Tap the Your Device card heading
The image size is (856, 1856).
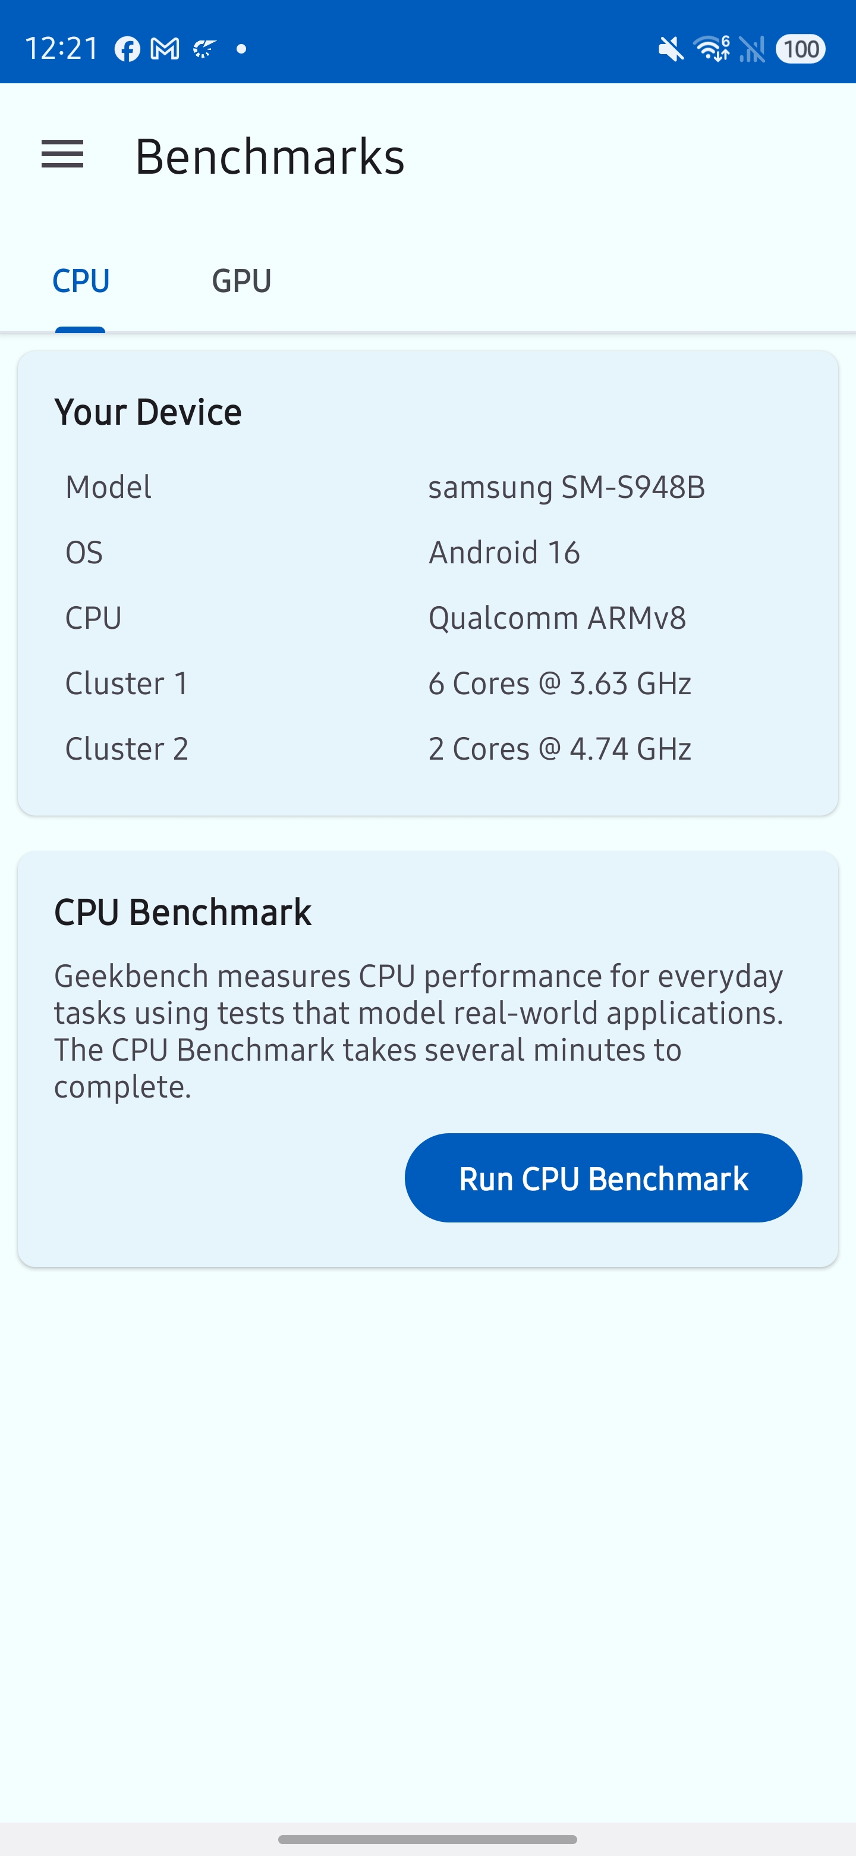[147, 412]
